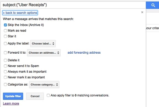Click the Cancel button
The height and width of the screenshot is (107, 159).
[x=35, y=96]
